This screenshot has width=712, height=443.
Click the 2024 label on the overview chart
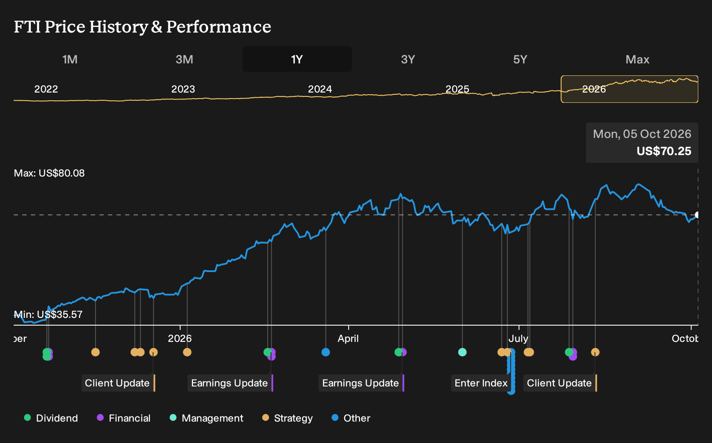coord(320,89)
